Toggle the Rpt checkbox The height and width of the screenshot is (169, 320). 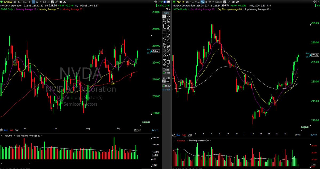[164, 69]
